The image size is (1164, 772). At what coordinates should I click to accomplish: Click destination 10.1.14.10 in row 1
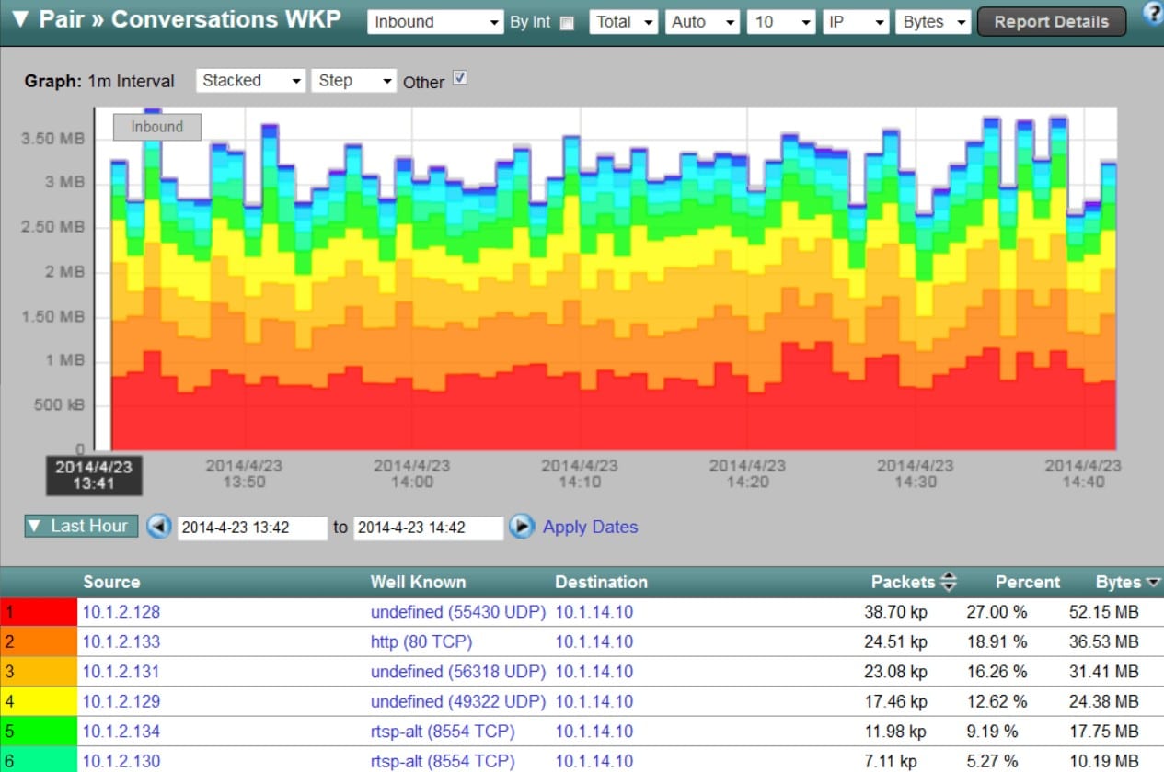click(594, 612)
